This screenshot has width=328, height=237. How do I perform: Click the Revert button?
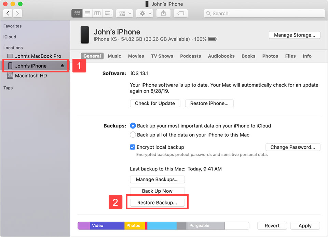(272, 226)
